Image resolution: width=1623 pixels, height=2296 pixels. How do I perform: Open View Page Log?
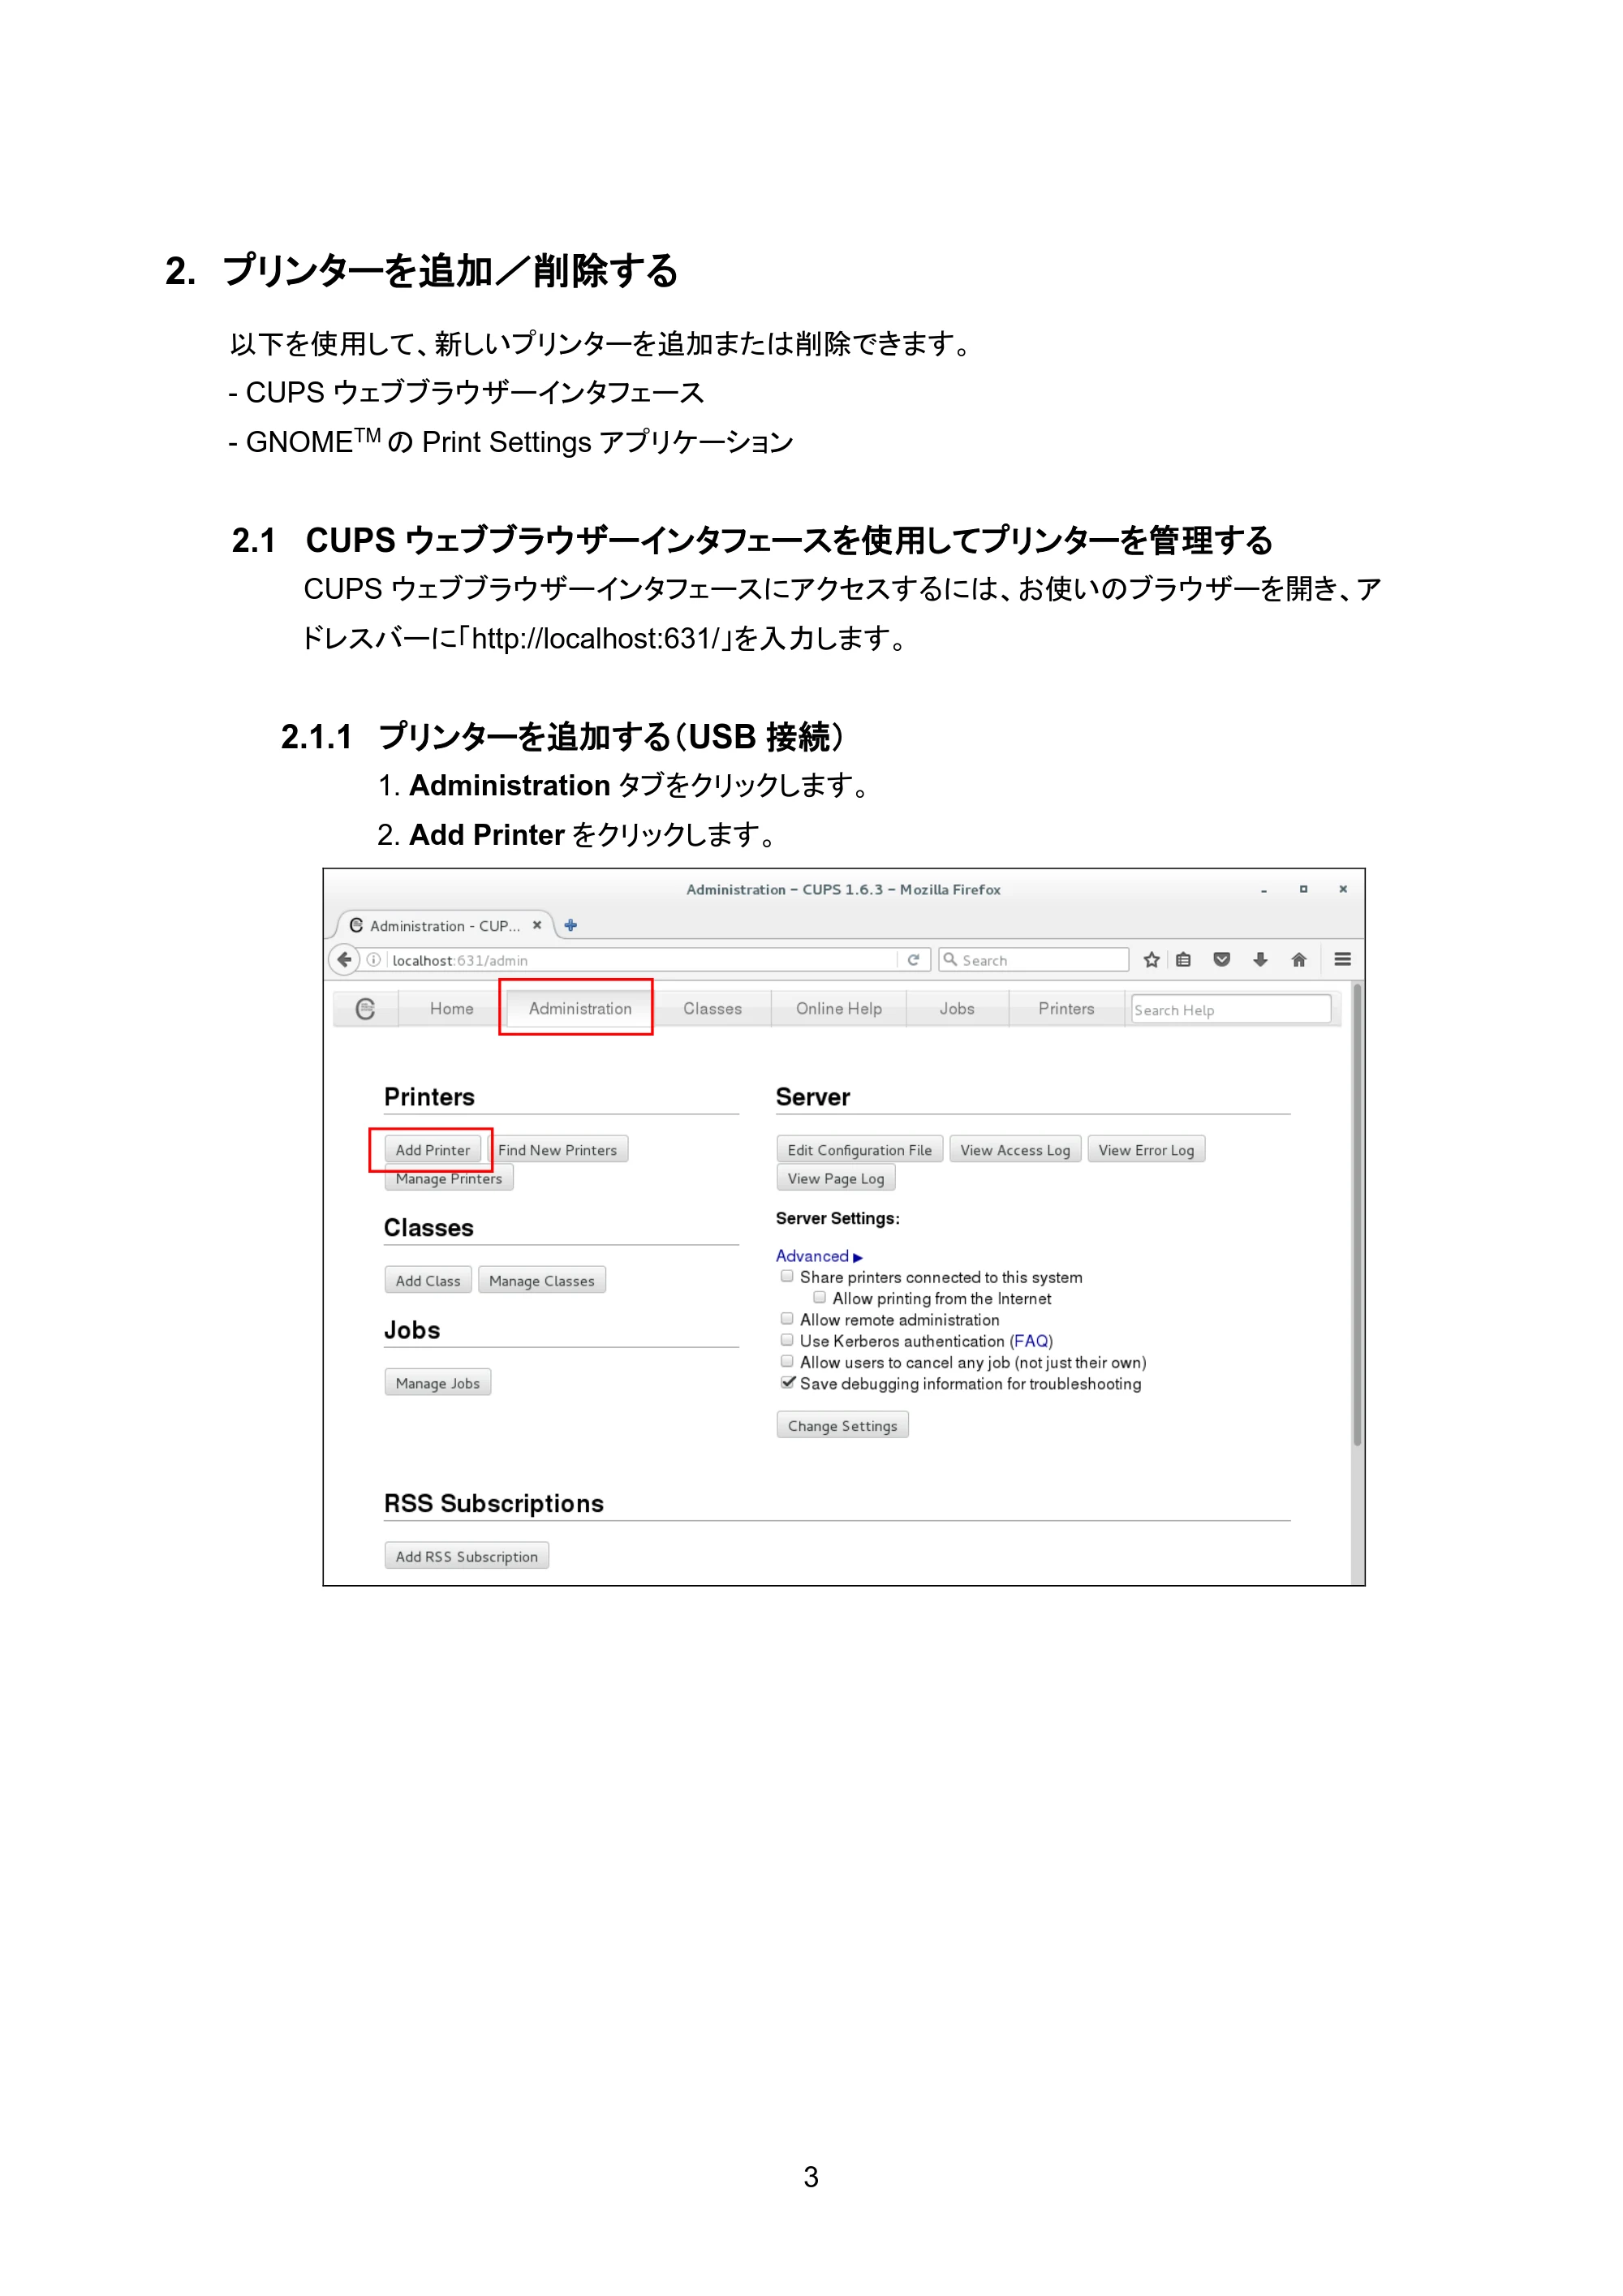coord(836,1178)
